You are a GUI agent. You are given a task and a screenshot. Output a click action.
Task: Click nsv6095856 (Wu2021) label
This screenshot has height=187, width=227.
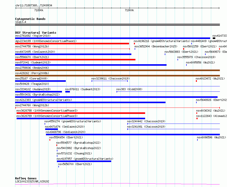(200, 62)
